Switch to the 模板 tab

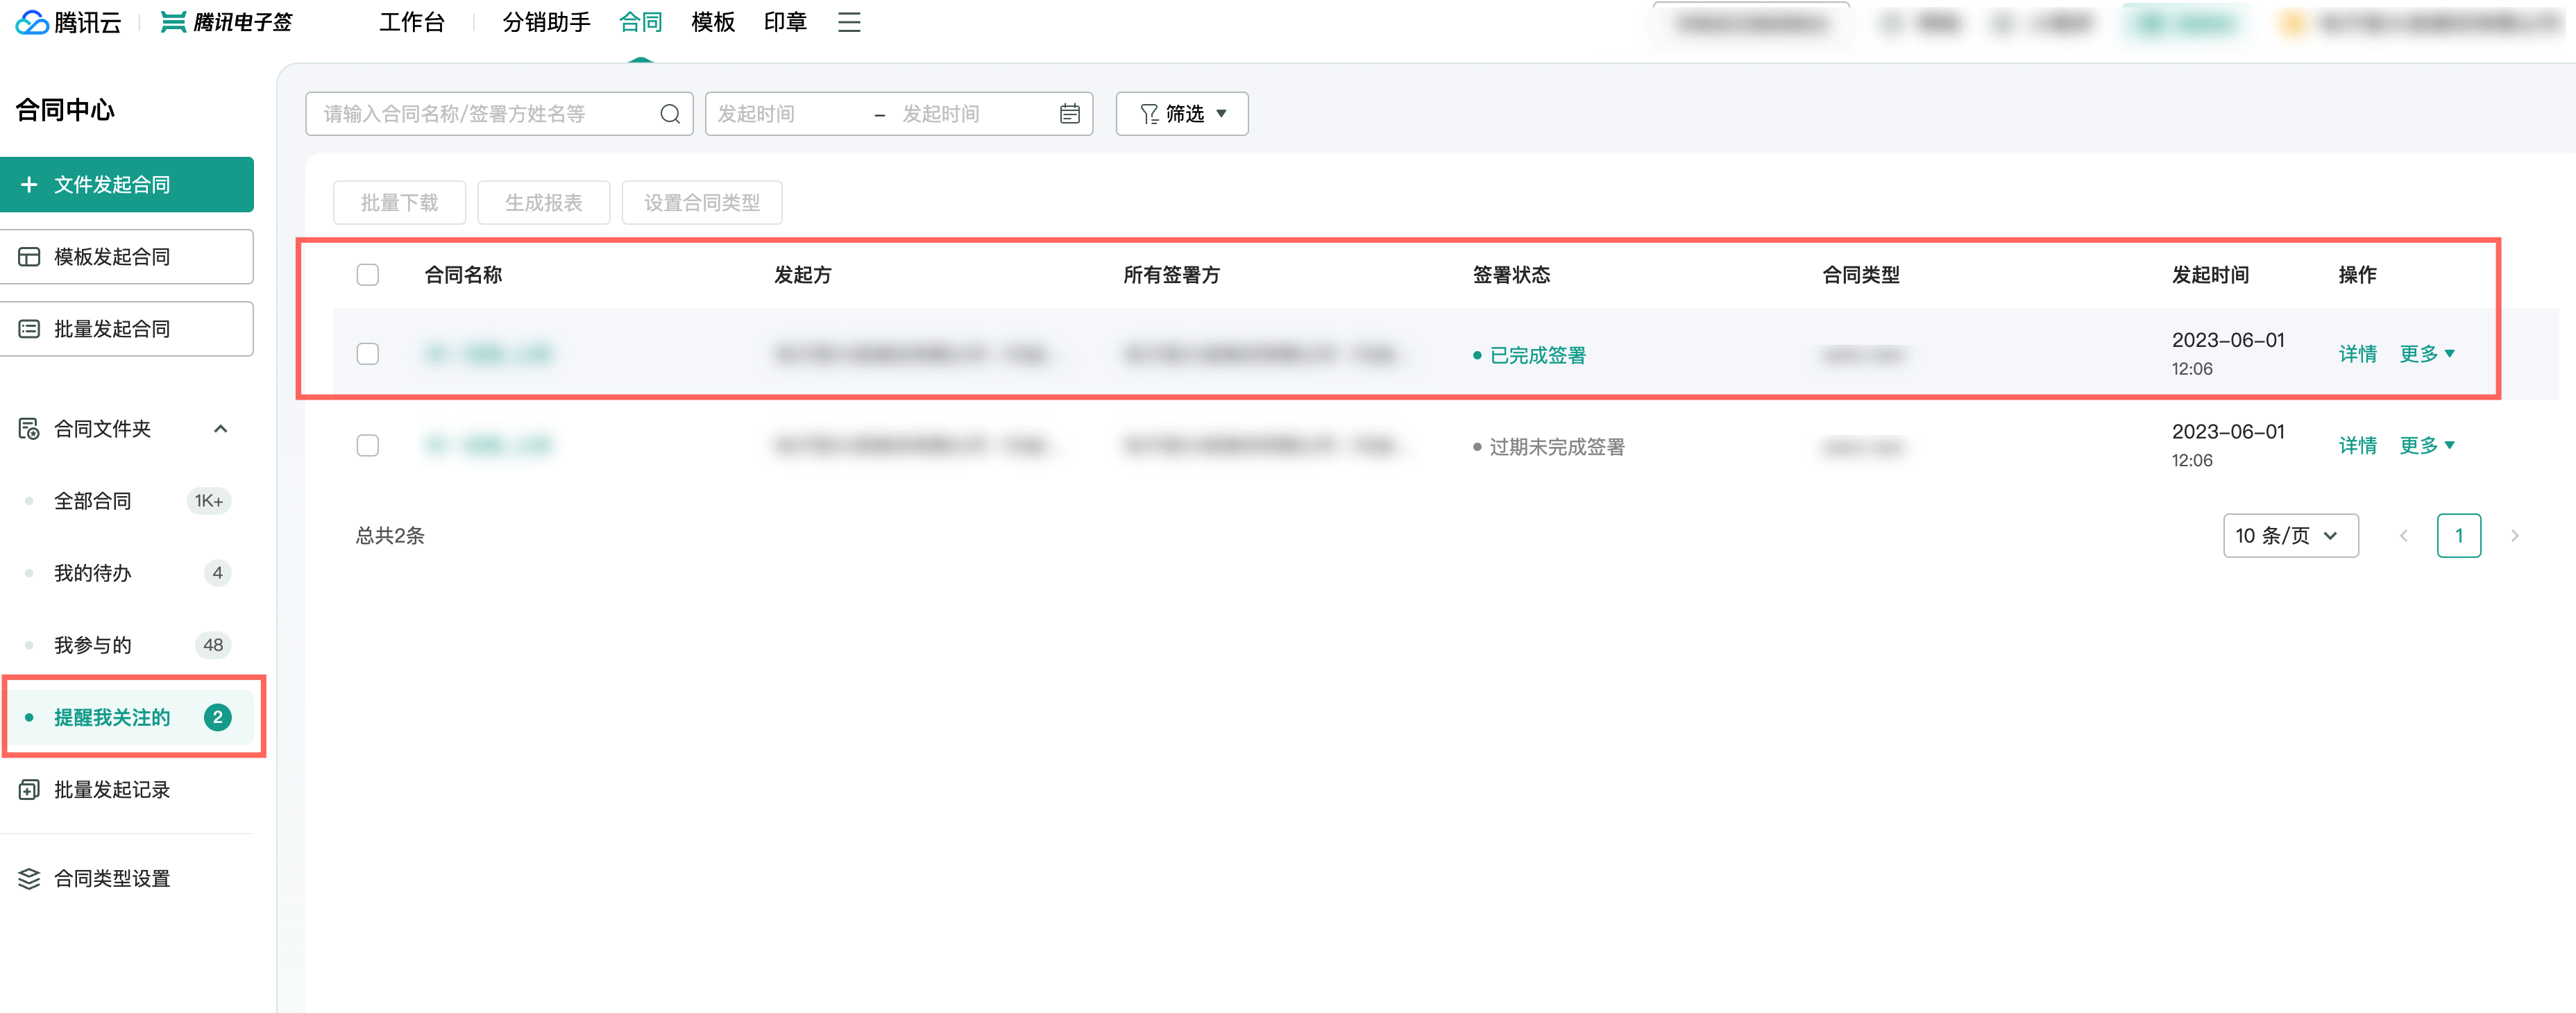713,22
